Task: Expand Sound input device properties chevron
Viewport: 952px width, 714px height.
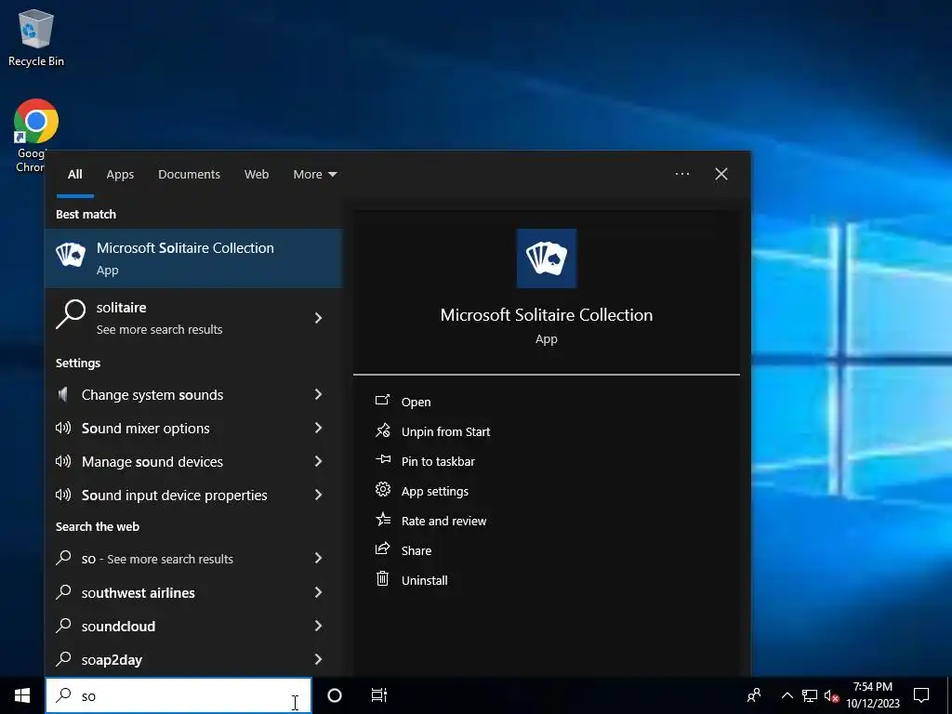Action: 318,495
